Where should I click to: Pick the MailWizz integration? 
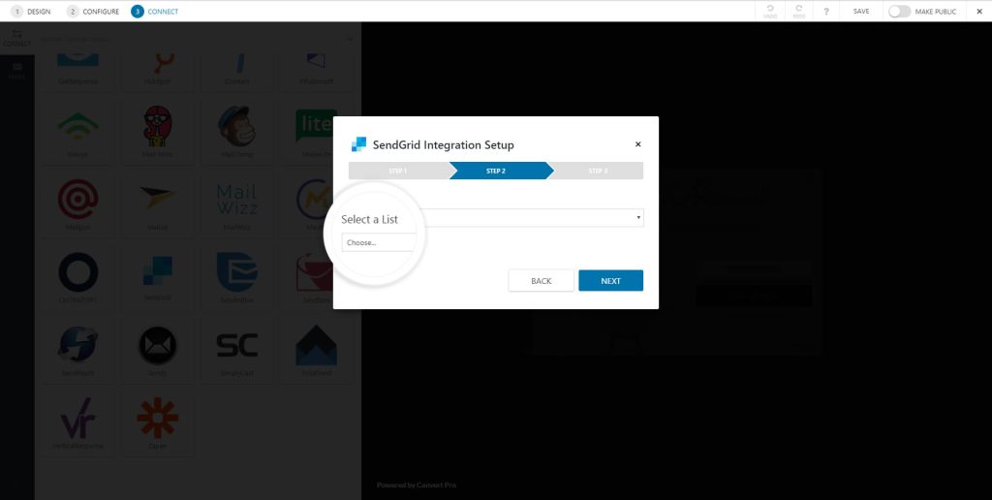(x=236, y=199)
